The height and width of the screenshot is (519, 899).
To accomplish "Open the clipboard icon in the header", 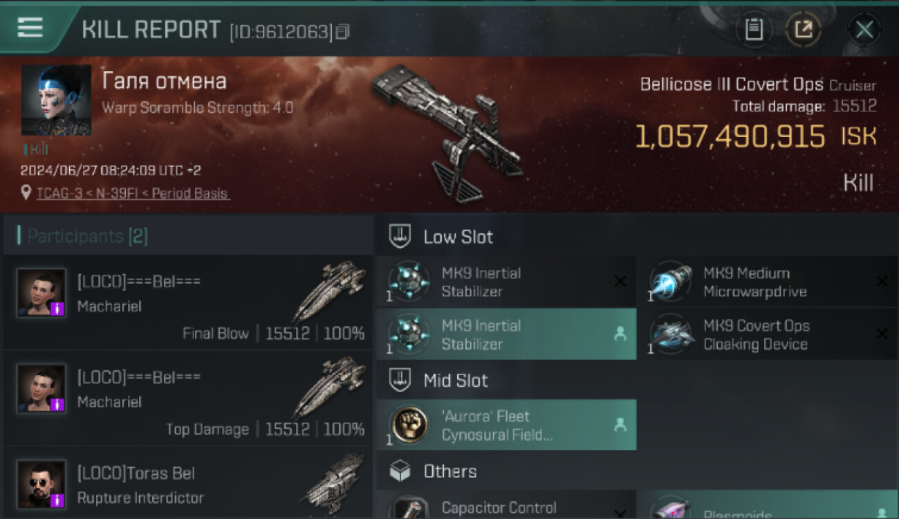I will (754, 30).
